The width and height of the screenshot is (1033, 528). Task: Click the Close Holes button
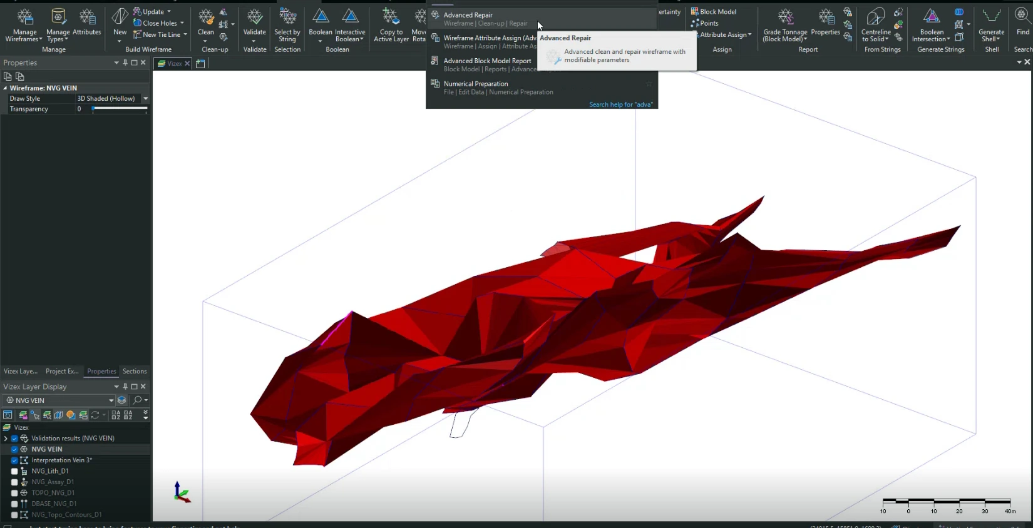pos(155,23)
